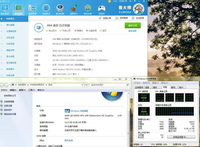Open 装机必备 cube icon
This screenshot has width=200, height=147.
pos(88,10)
